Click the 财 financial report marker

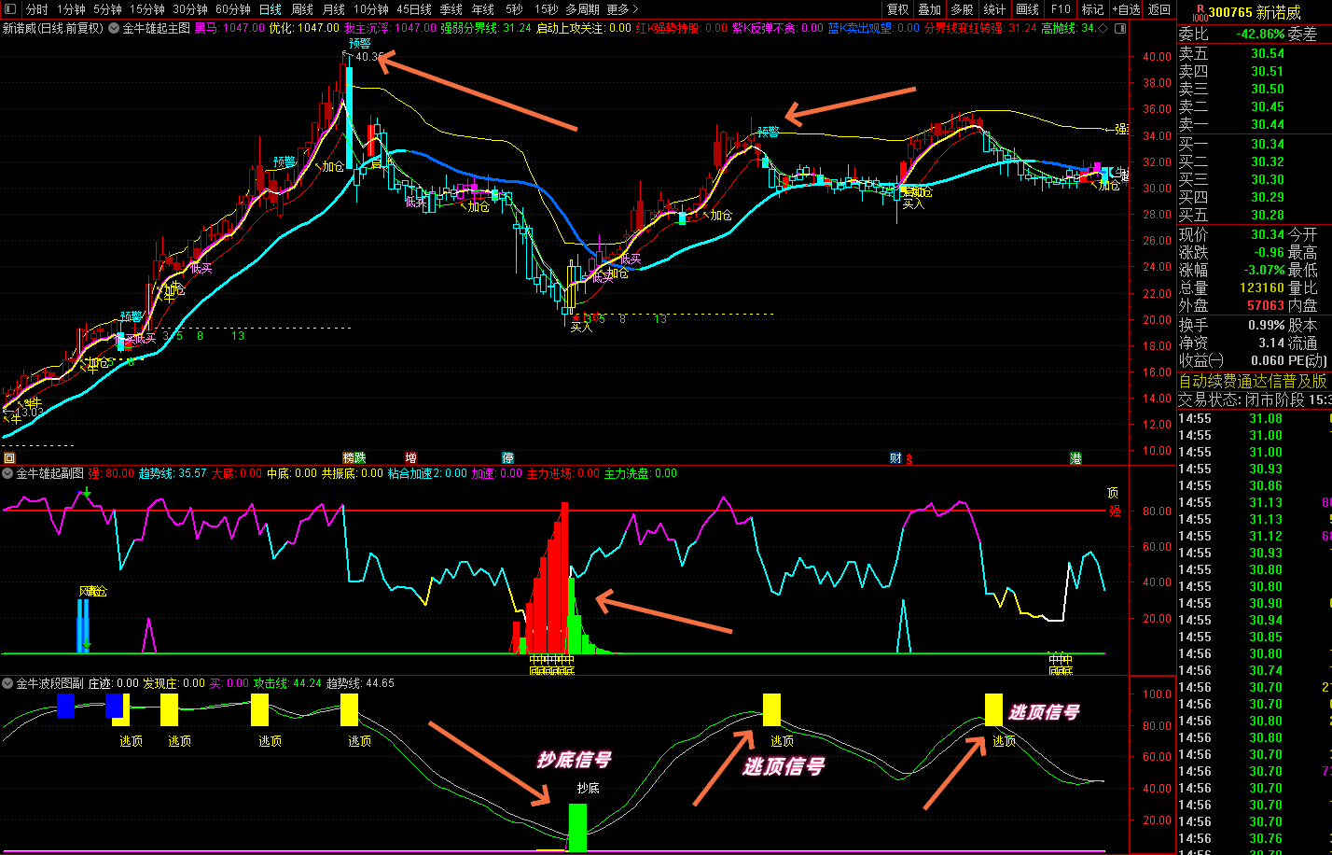pyautogui.click(x=895, y=457)
